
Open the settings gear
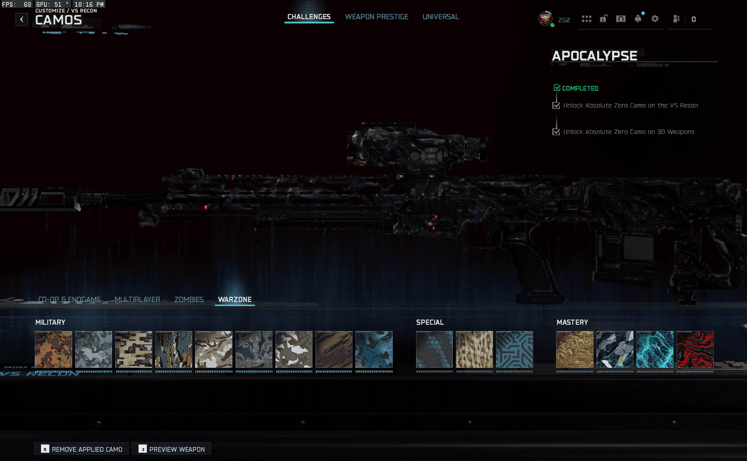pos(655,19)
